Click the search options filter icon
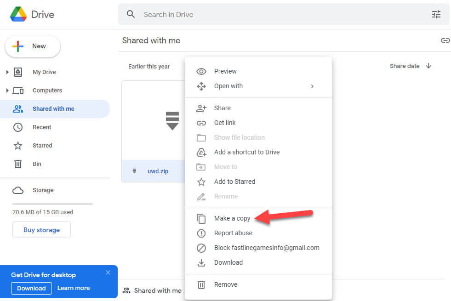451x301 pixels. [x=436, y=14]
